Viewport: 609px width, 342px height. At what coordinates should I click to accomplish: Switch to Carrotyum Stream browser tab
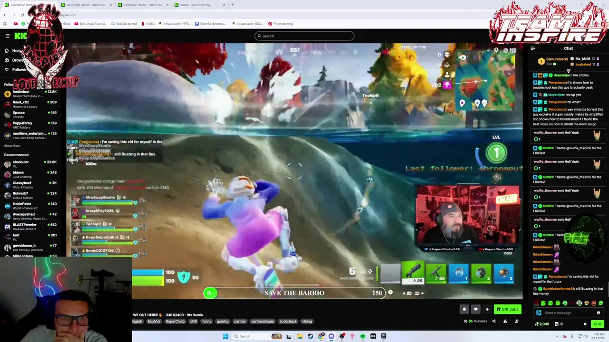(x=143, y=5)
